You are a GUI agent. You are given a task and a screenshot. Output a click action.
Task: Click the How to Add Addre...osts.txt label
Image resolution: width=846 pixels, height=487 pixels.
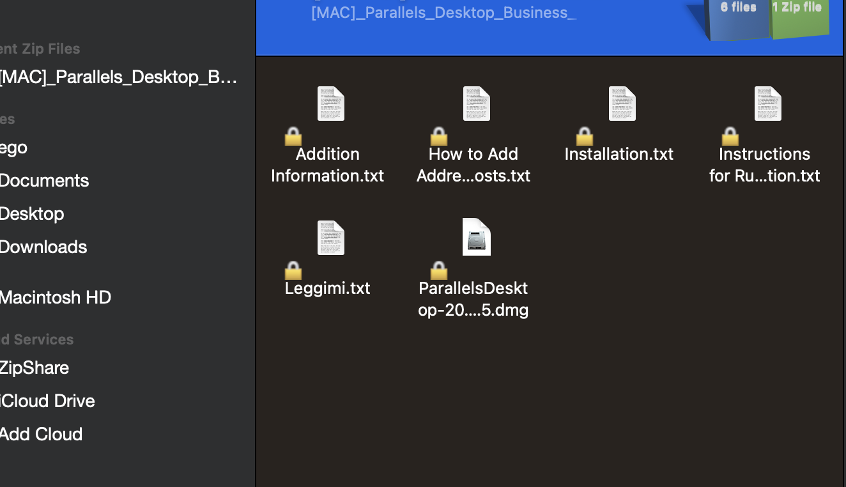(473, 165)
